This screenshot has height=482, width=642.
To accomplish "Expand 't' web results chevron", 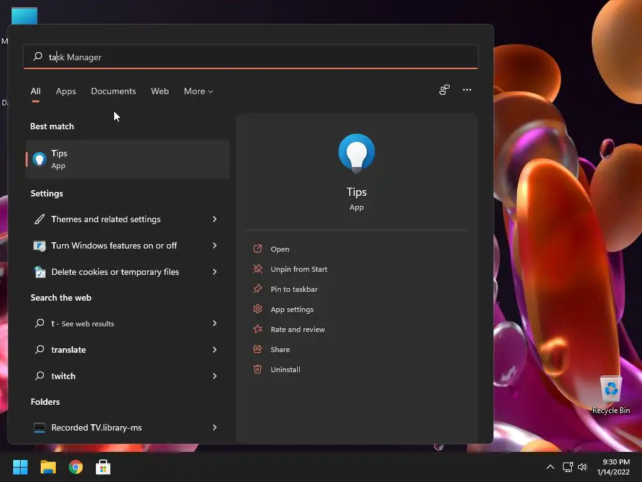I will coord(214,323).
